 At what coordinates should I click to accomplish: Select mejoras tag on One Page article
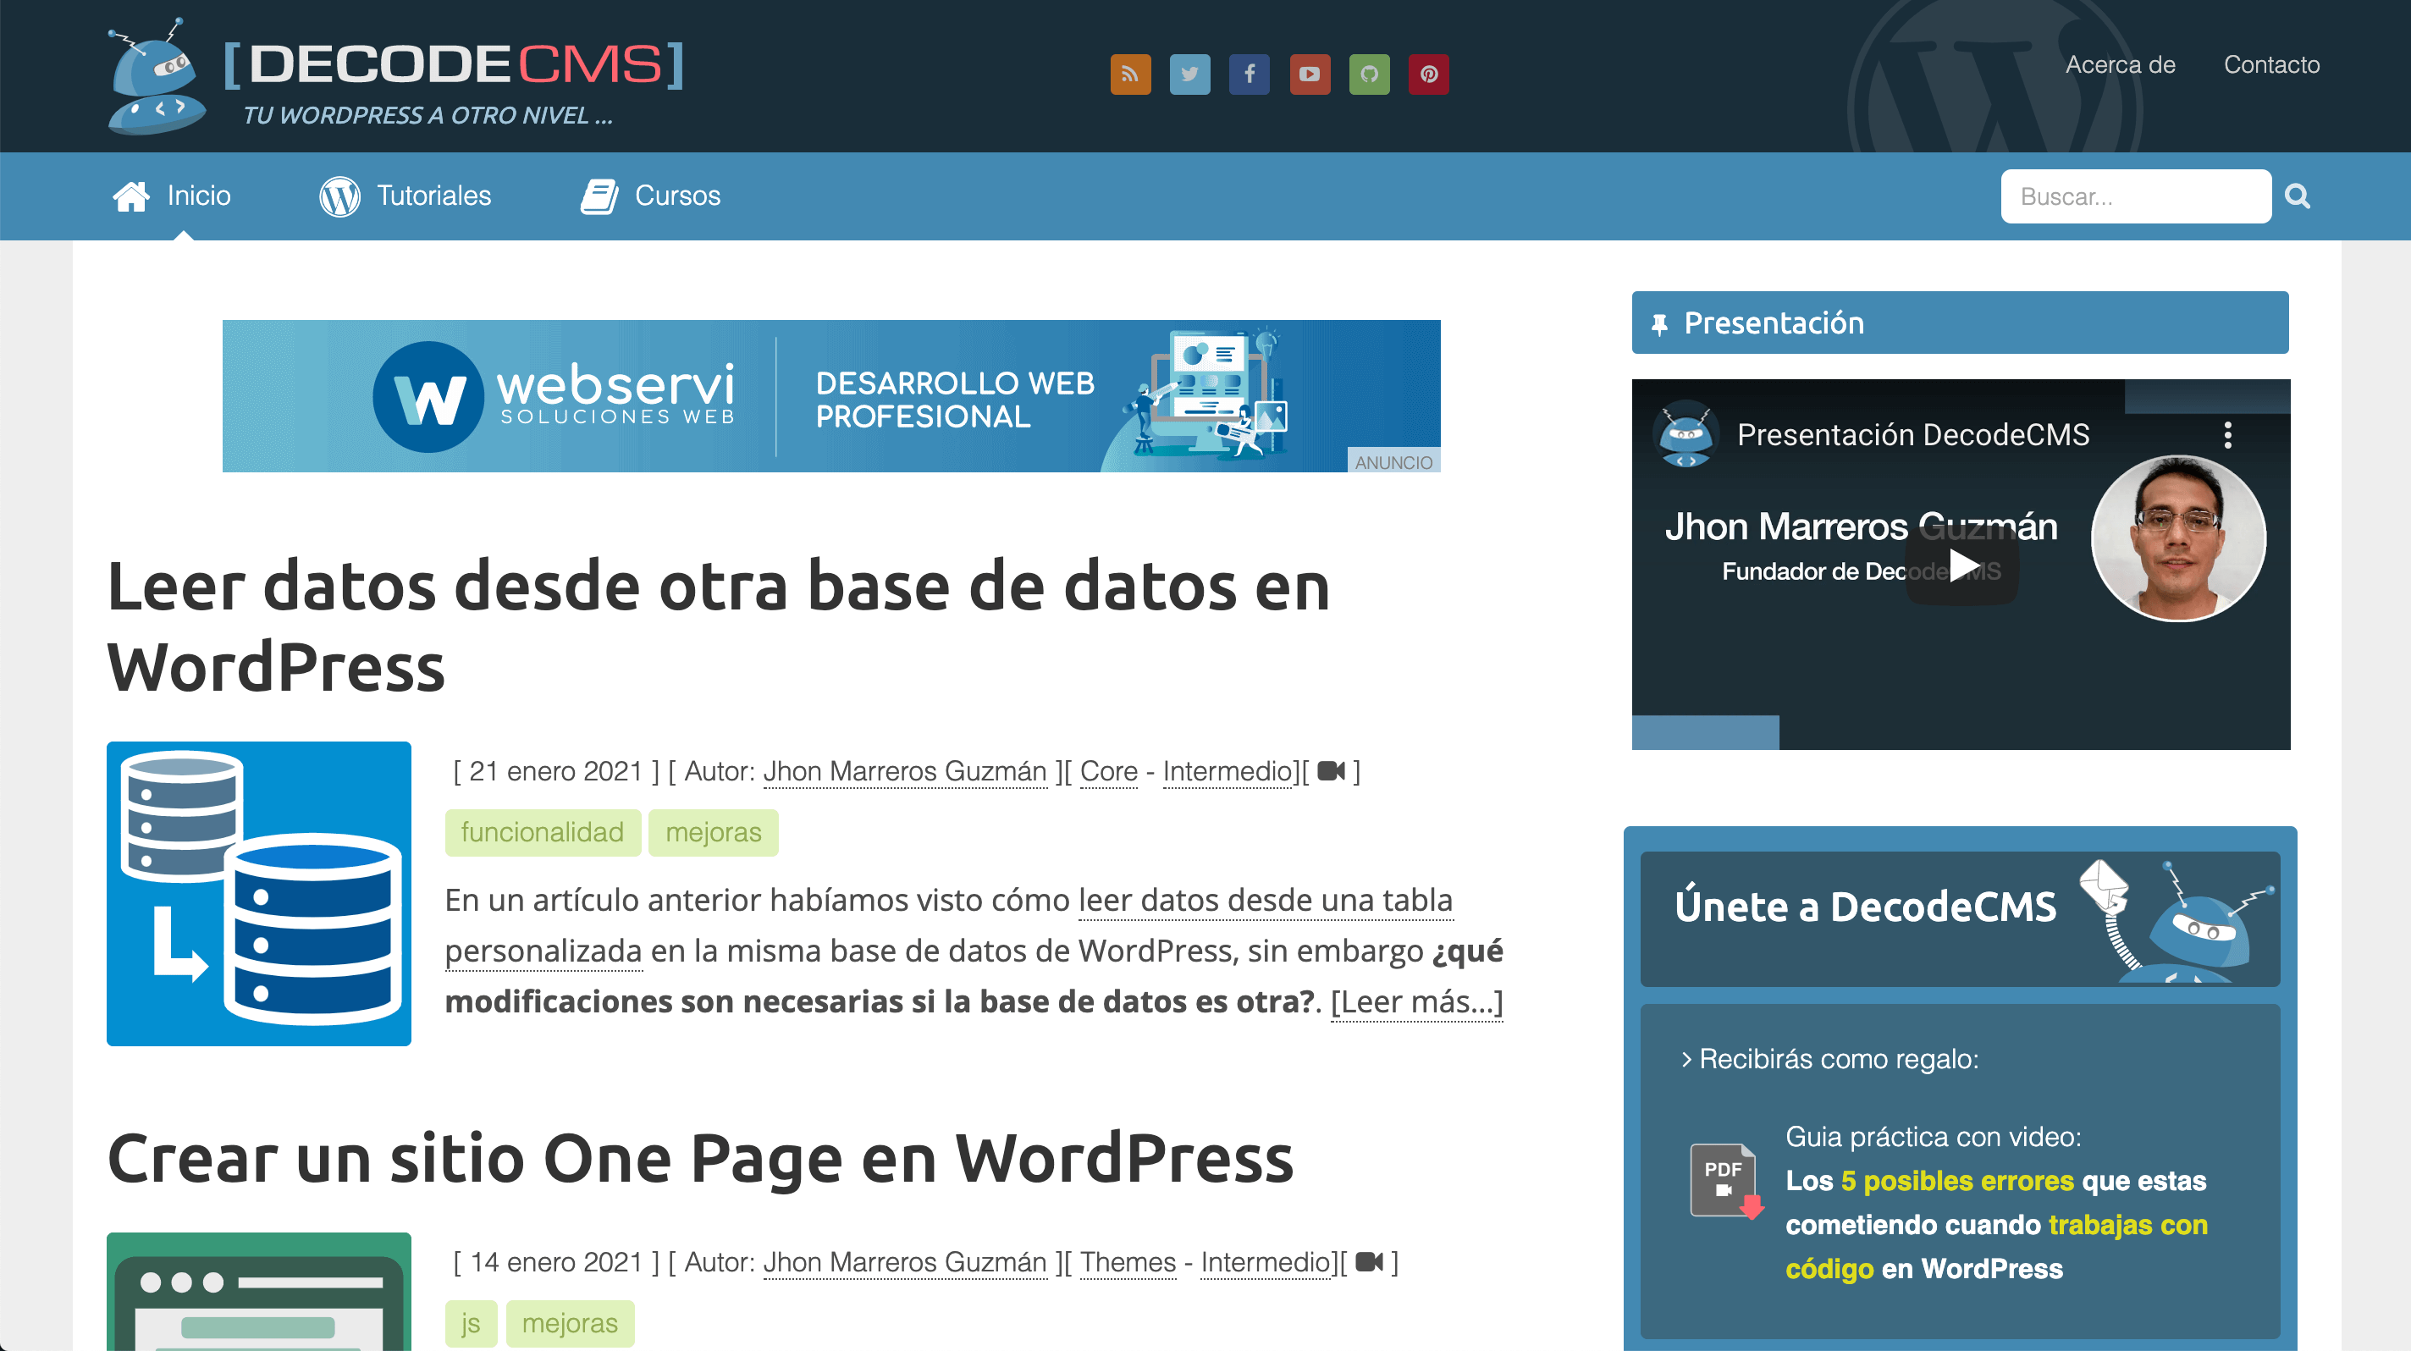coord(570,1324)
